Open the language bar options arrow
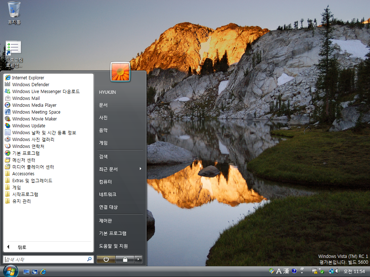The width and height of the screenshot is (370, 277). [302, 273]
